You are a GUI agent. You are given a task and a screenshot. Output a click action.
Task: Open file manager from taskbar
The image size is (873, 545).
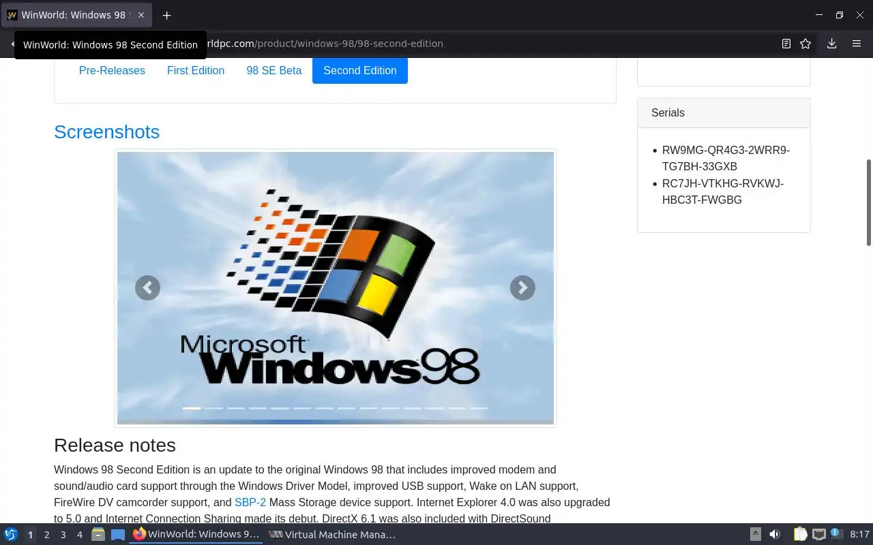(98, 534)
